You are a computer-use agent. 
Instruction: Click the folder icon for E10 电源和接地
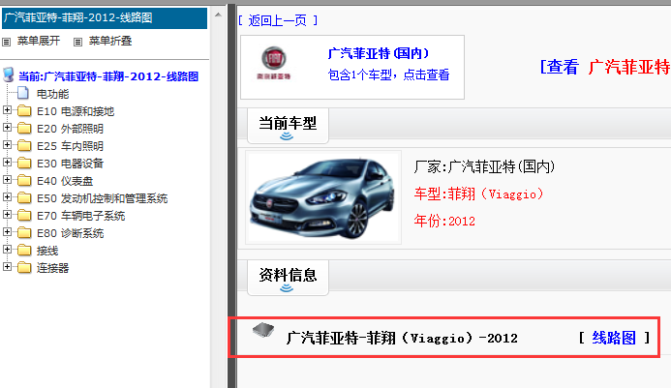click(x=24, y=111)
